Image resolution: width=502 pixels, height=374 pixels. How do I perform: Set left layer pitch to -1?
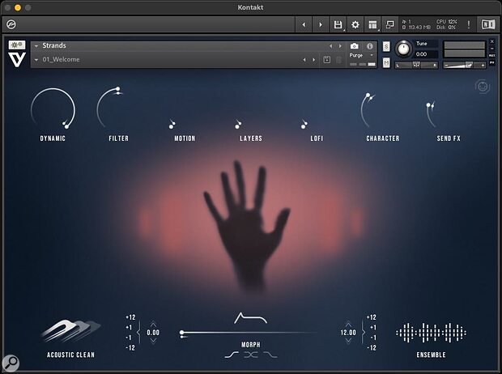coord(129,338)
